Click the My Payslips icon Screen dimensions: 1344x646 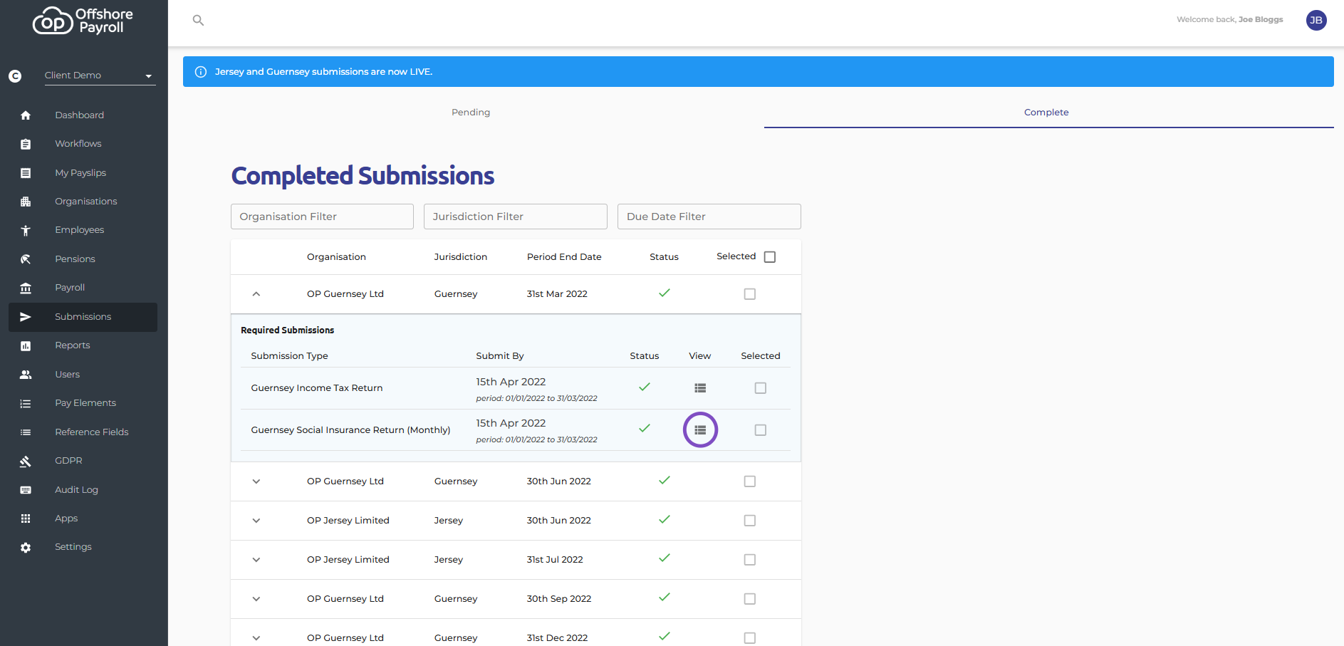pos(26,173)
